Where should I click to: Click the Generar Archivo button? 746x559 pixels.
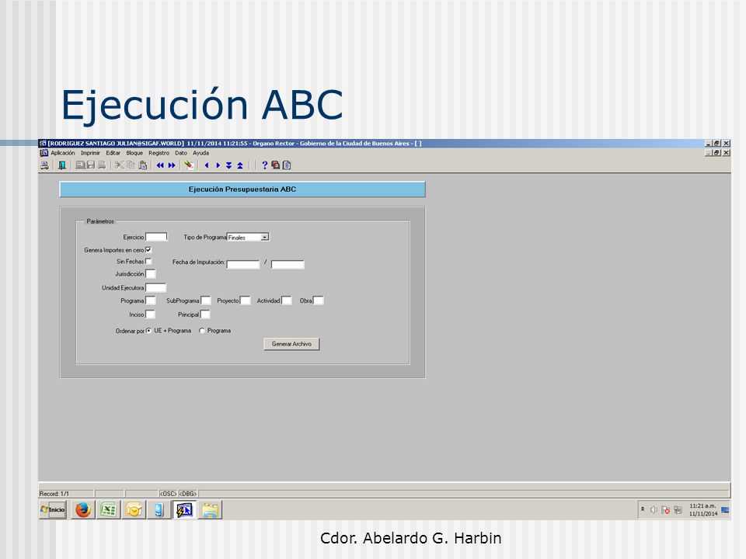(291, 344)
